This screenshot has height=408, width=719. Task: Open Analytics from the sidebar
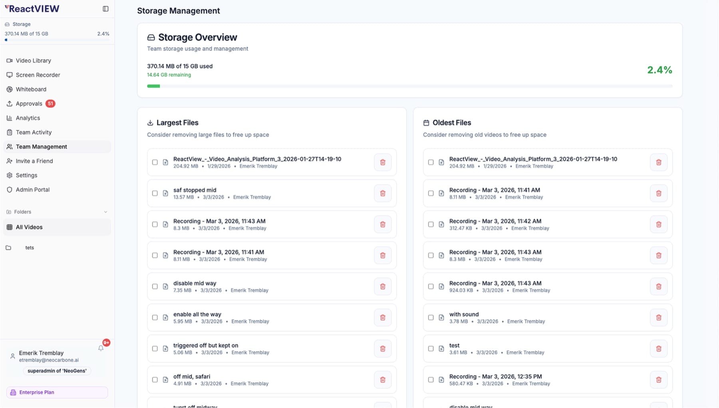tap(57, 118)
